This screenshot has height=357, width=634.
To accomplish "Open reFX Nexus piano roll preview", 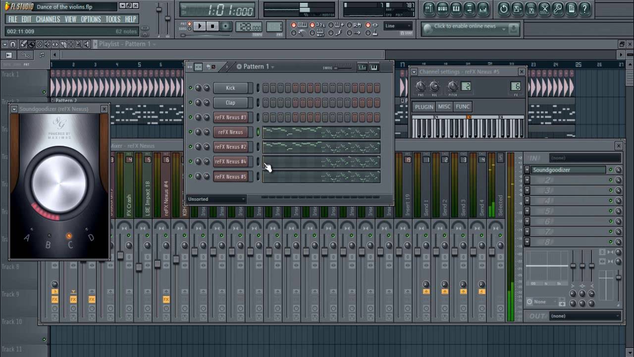I will coord(321,132).
